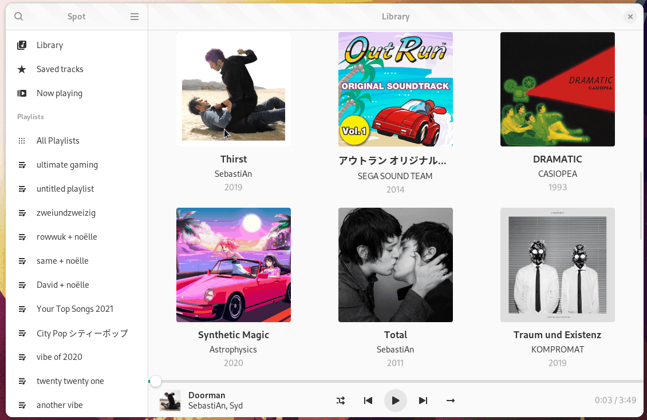Open the another vibe playlist
647x420 pixels.
coord(77,405)
